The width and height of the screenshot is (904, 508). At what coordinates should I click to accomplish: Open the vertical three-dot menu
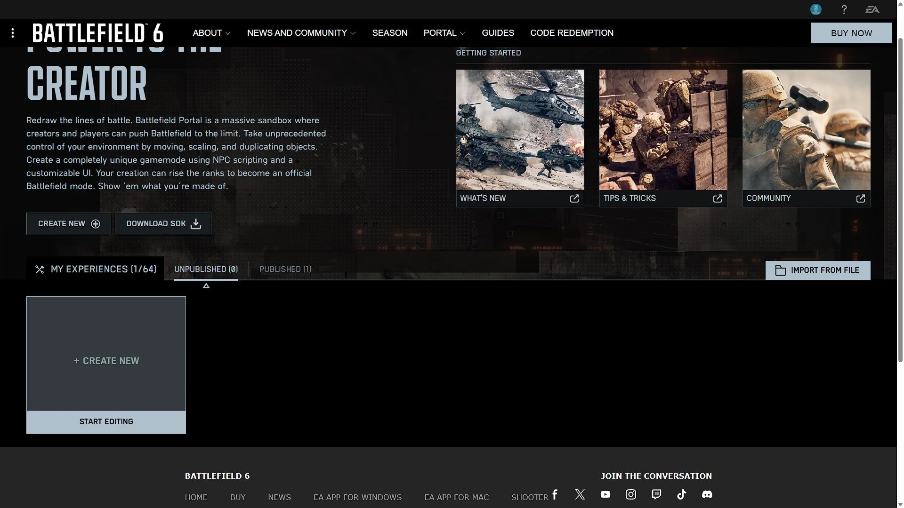click(x=13, y=33)
